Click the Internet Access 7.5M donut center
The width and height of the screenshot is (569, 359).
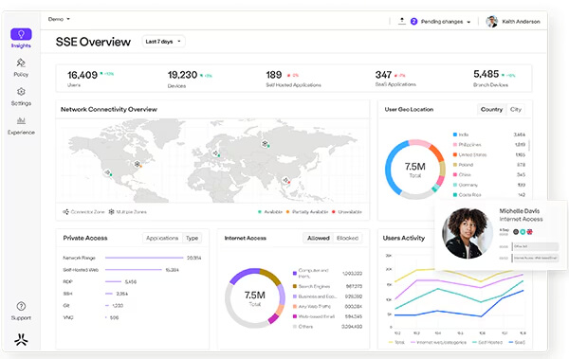click(255, 298)
